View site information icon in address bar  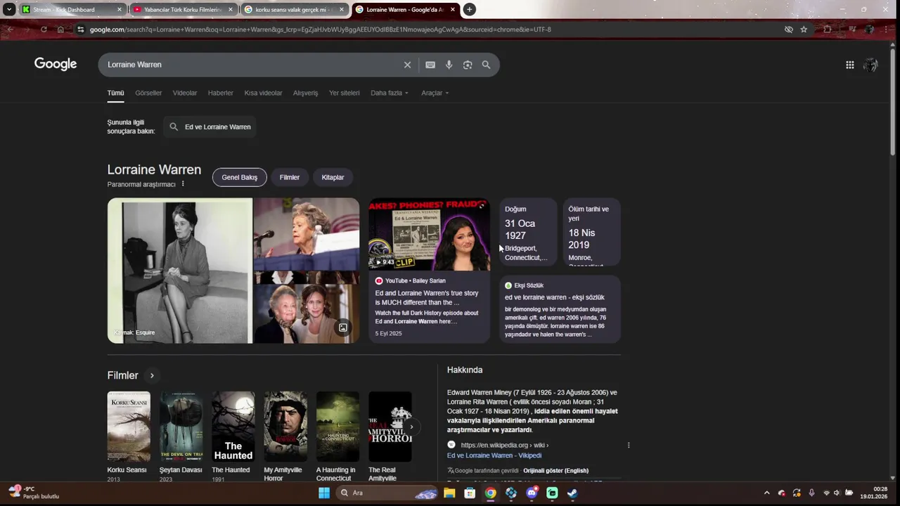[x=81, y=30]
